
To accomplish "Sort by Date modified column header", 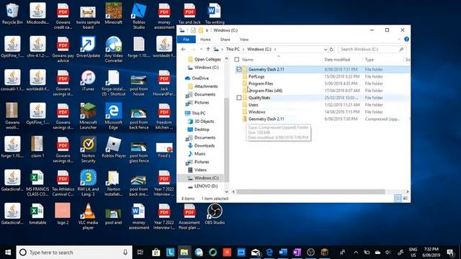I will 337,60.
